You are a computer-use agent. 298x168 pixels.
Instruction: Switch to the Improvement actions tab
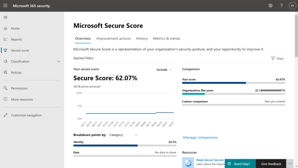pos(113,39)
